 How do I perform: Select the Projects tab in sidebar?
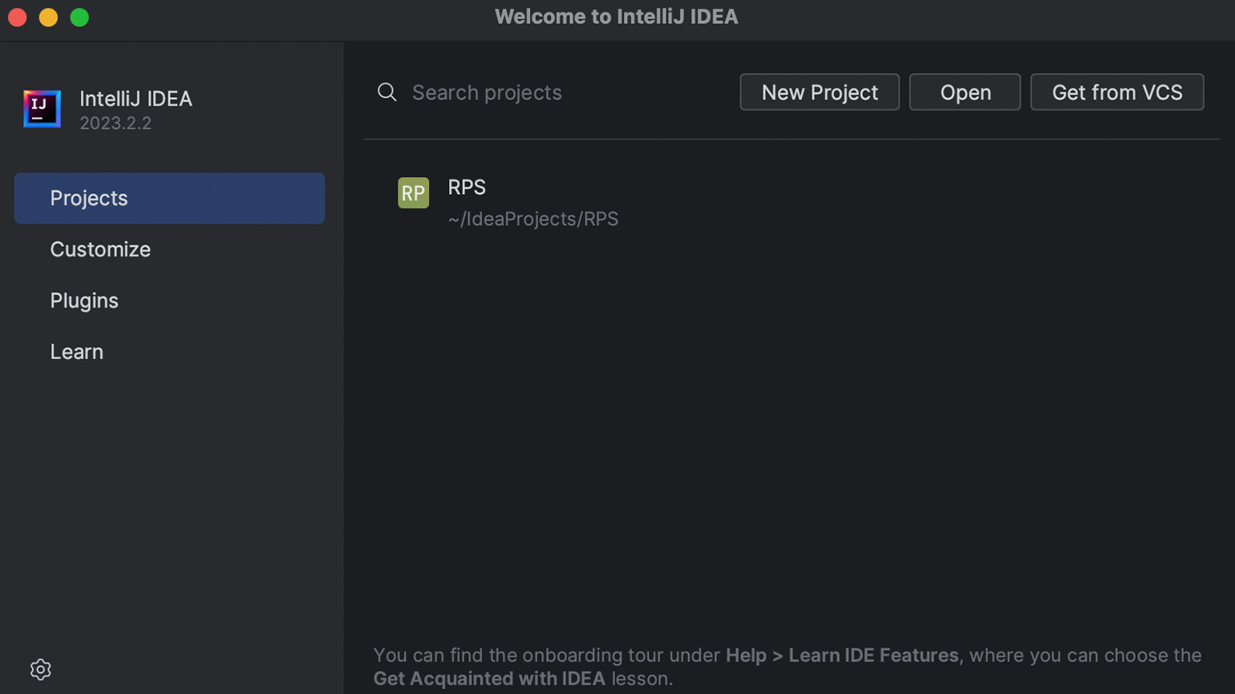point(169,198)
